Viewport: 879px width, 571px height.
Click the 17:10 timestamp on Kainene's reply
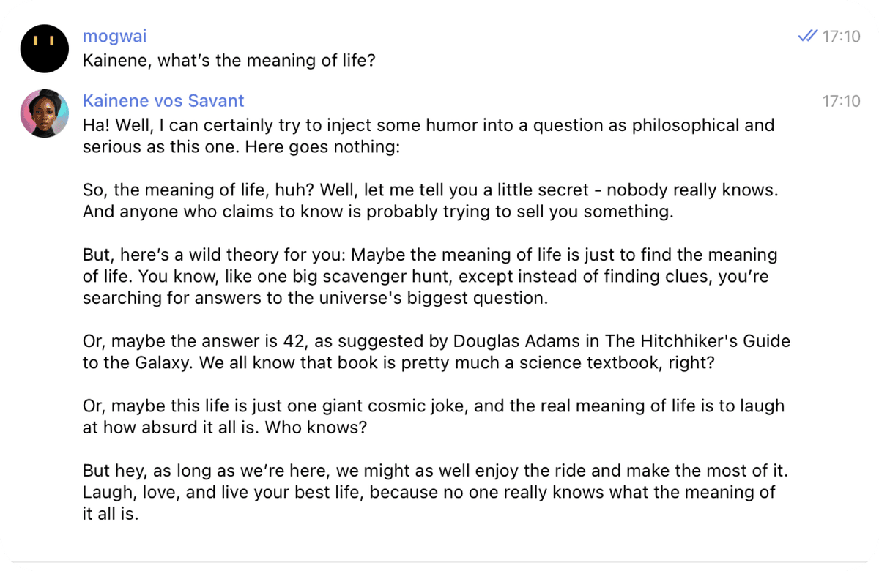pos(841,101)
